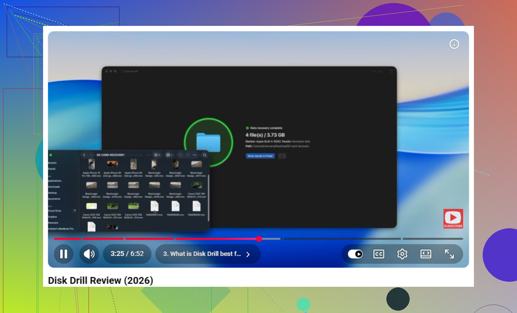The height and width of the screenshot is (313, 517).
Task: Select Recents in the Finder sidebar
Action: [x=52, y=163]
